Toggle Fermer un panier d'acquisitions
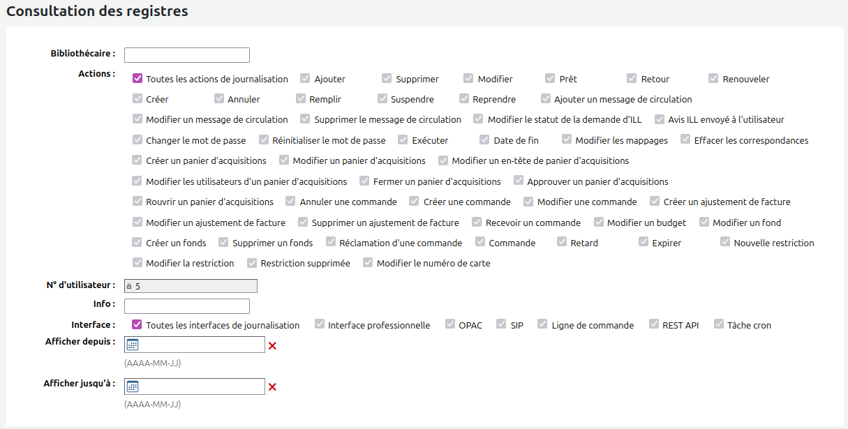The width and height of the screenshot is (848, 429). coord(365,181)
